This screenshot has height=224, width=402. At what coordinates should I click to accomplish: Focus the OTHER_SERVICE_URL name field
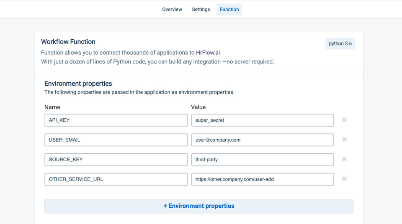[116, 179]
